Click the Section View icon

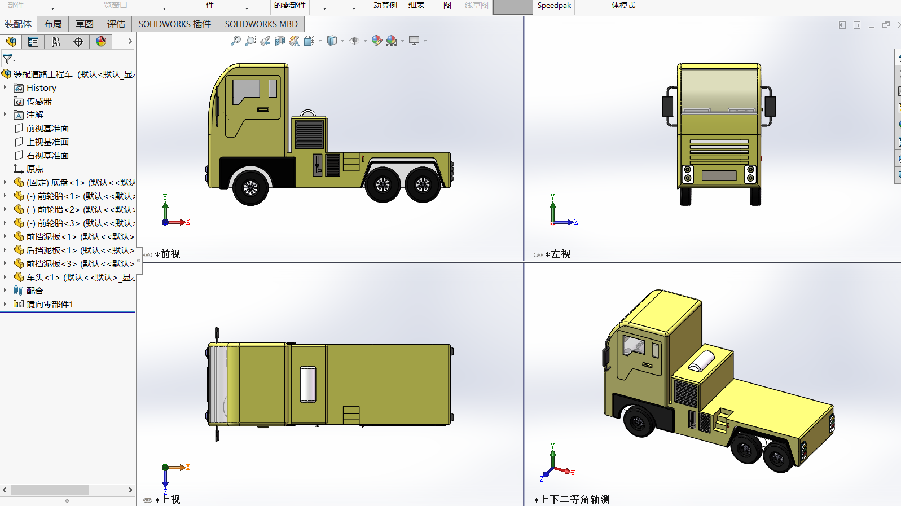(280, 41)
